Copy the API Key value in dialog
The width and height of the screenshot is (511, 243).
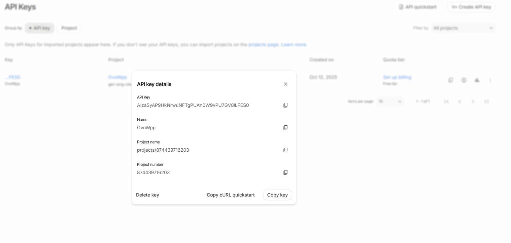pos(286,105)
